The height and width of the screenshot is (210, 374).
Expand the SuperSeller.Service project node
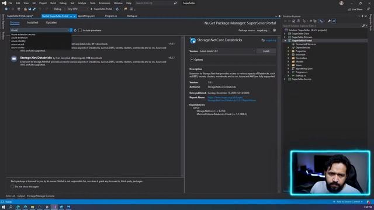(x=285, y=79)
